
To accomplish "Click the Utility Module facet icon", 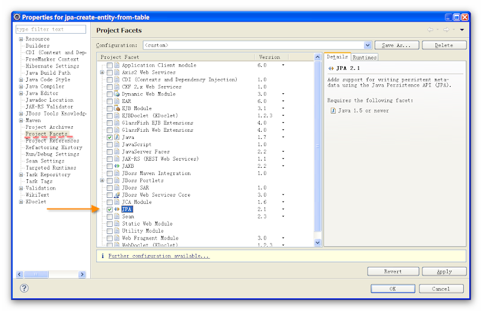I will point(117,231).
